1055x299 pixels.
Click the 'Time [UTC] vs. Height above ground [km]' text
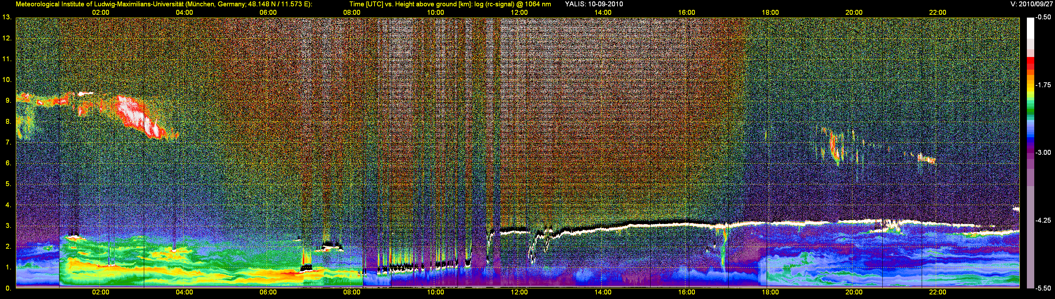(x=411, y=4)
